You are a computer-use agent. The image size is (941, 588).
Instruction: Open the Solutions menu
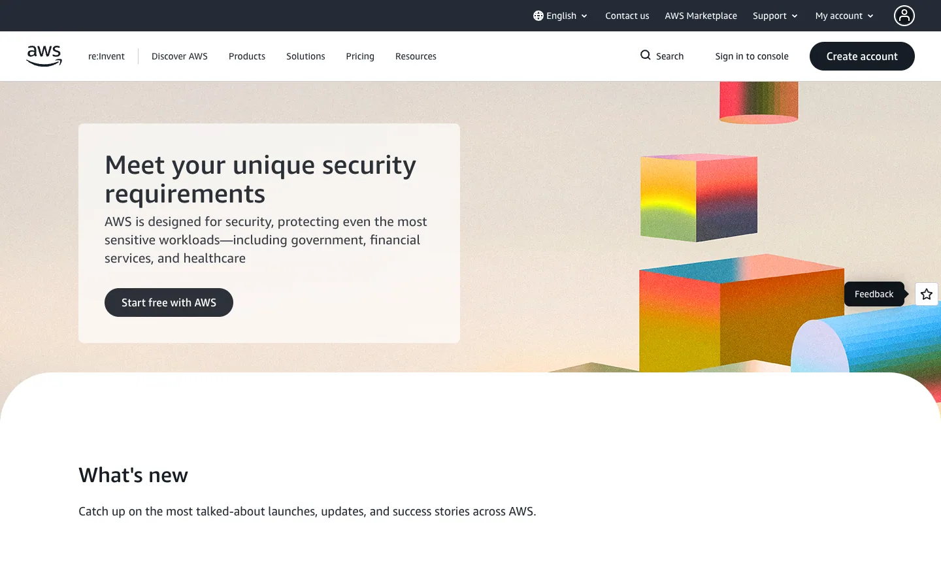pyautogui.click(x=306, y=56)
